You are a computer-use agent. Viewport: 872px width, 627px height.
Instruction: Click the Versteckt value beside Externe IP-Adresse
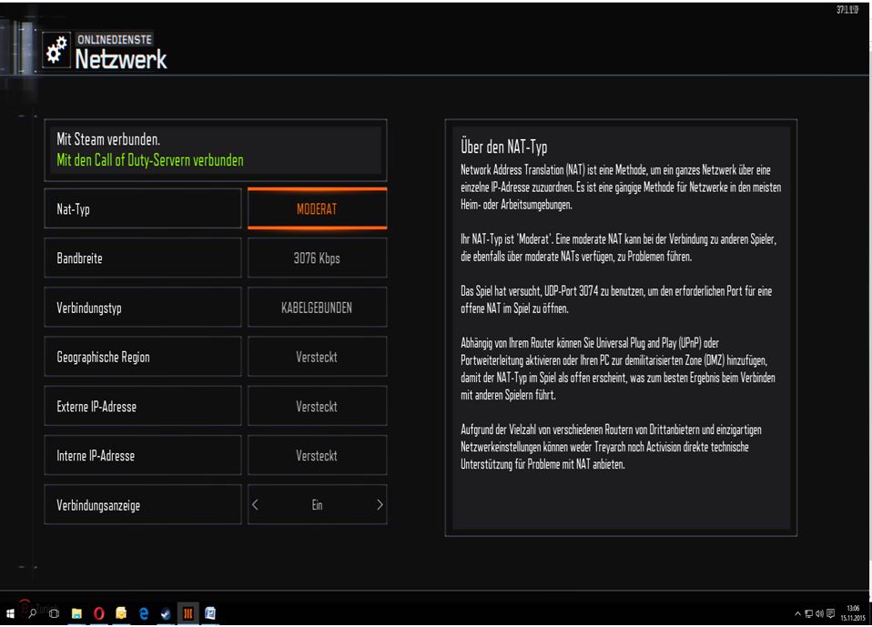coord(317,407)
